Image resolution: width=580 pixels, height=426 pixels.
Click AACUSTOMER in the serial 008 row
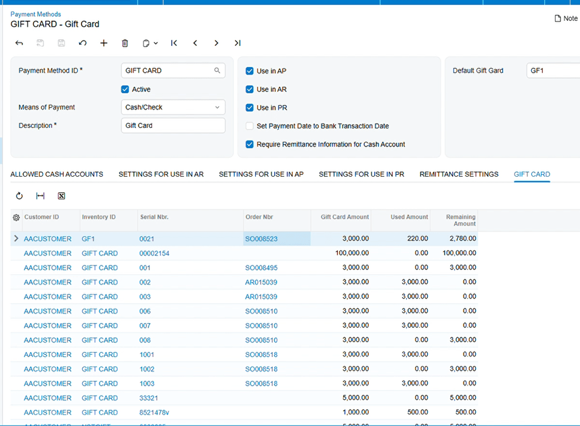coord(48,340)
